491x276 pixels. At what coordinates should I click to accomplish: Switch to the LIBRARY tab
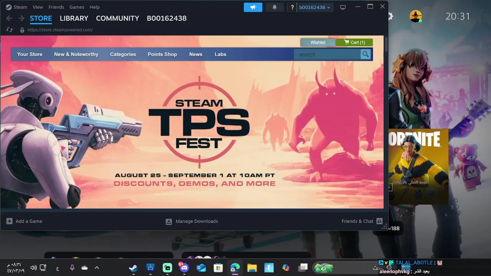(x=74, y=18)
